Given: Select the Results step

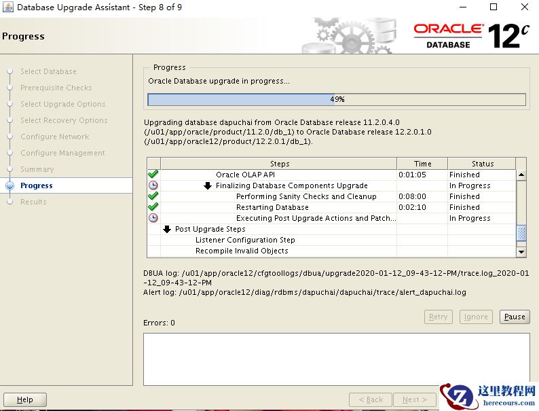Looking at the screenshot, I should pos(33,202).
